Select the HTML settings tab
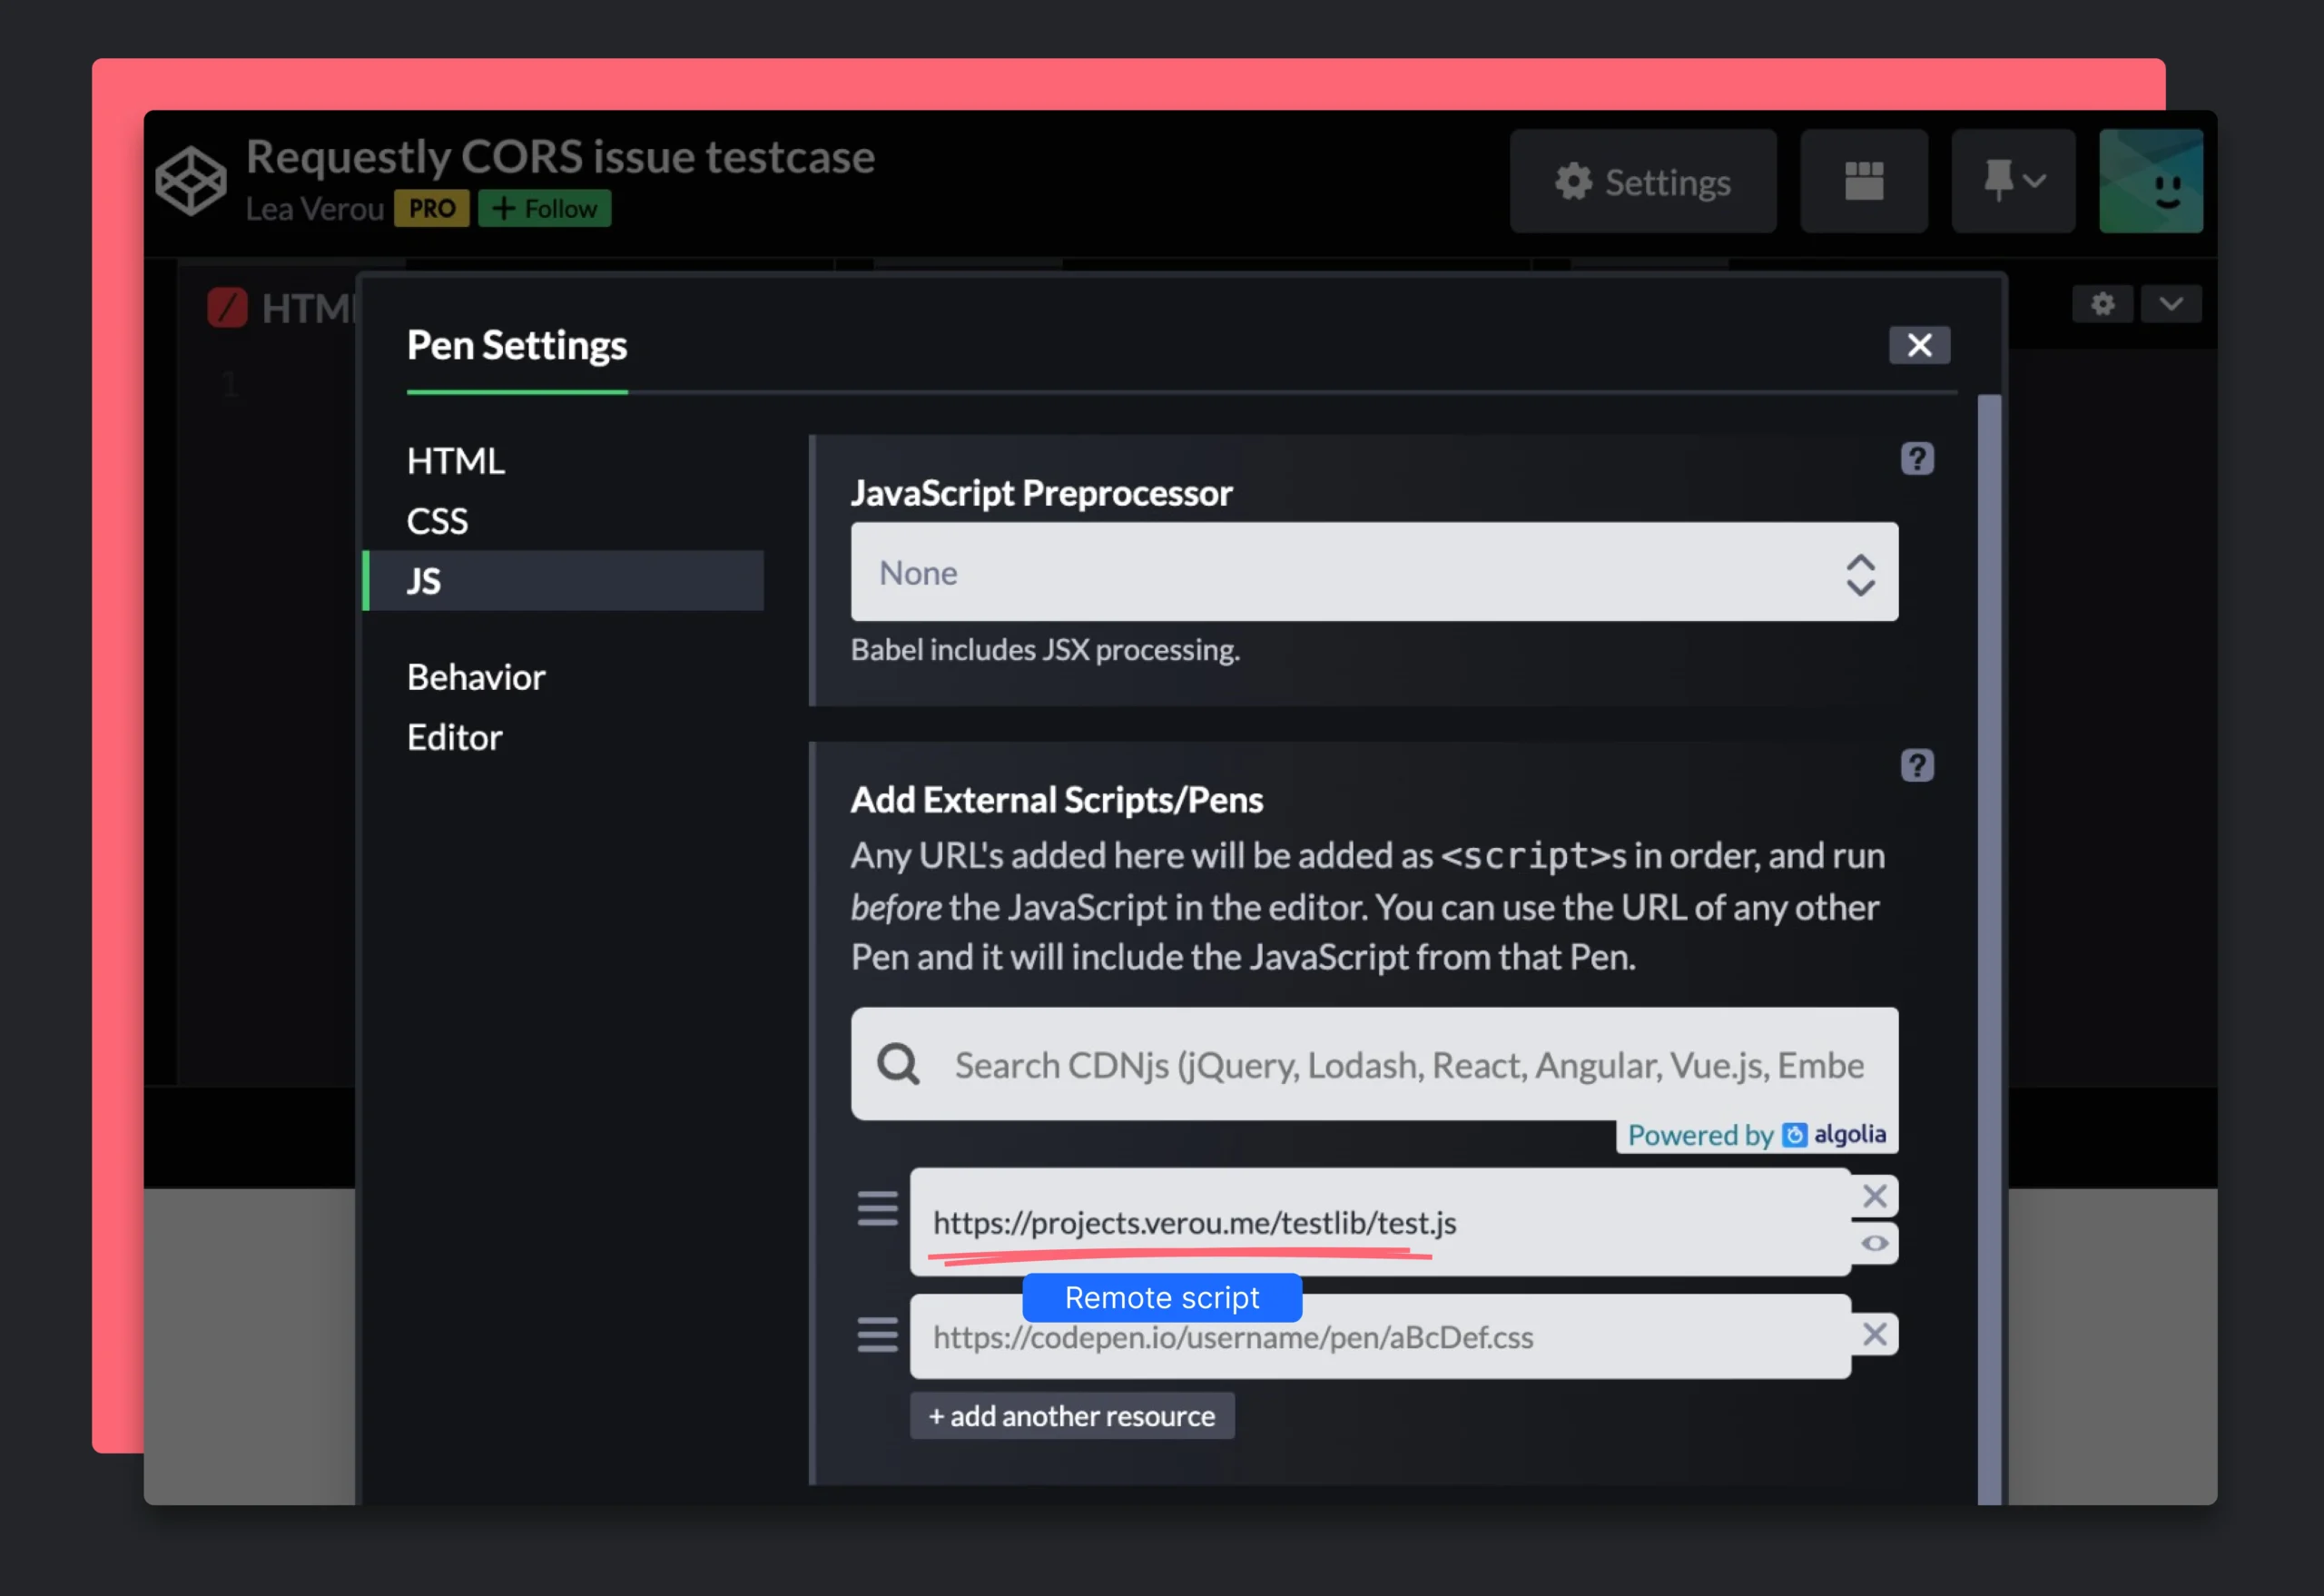 [x=455, y=461]
